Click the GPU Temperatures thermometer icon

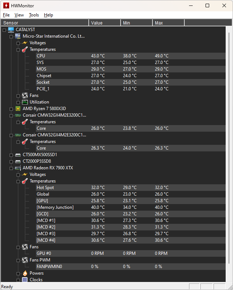(25, 181)
